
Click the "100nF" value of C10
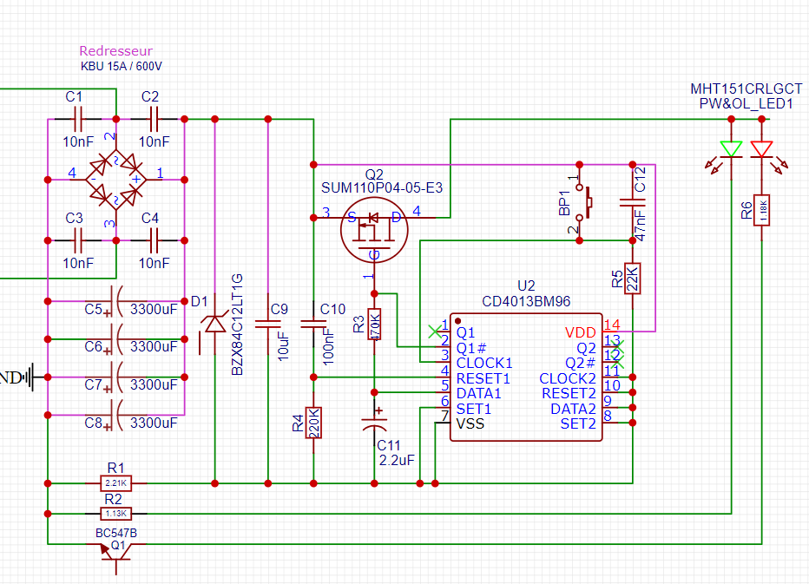point(328,348)
